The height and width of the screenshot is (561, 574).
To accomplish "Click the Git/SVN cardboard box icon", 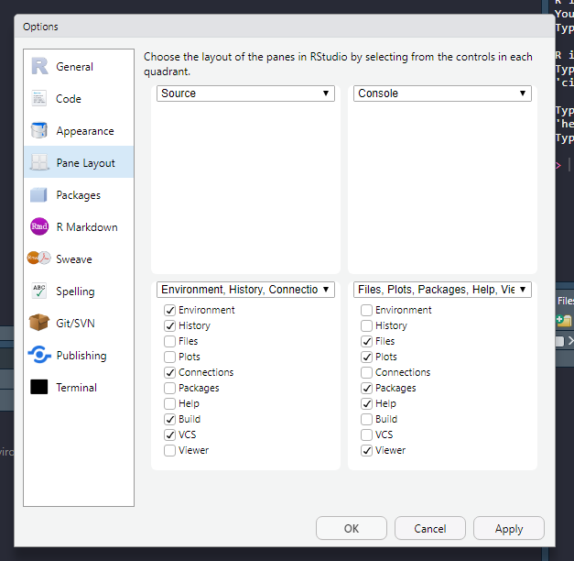I will tap(39, 323).
